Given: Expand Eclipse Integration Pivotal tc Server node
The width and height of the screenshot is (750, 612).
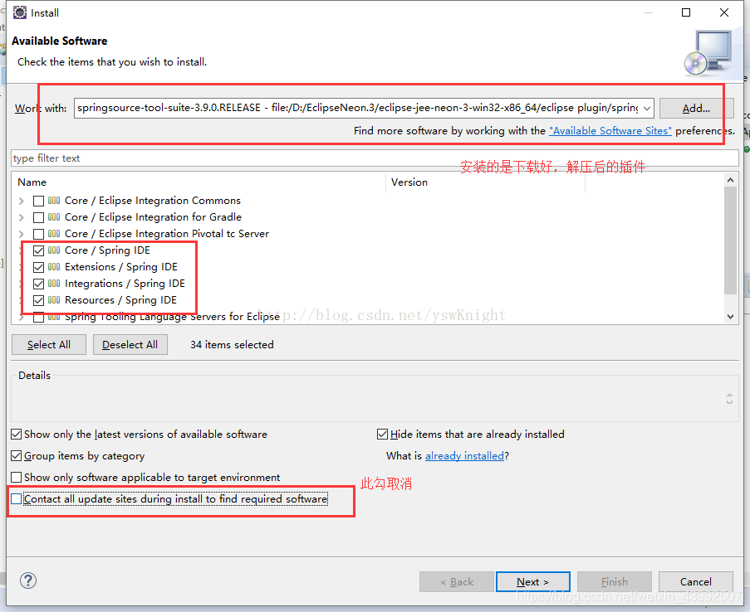Looking at the screenshot, I should pyautogui.click(x=21, y=234).
